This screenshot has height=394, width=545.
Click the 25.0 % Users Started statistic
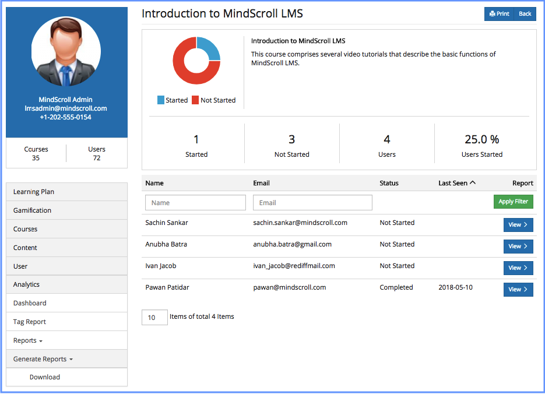click(481, 146)
